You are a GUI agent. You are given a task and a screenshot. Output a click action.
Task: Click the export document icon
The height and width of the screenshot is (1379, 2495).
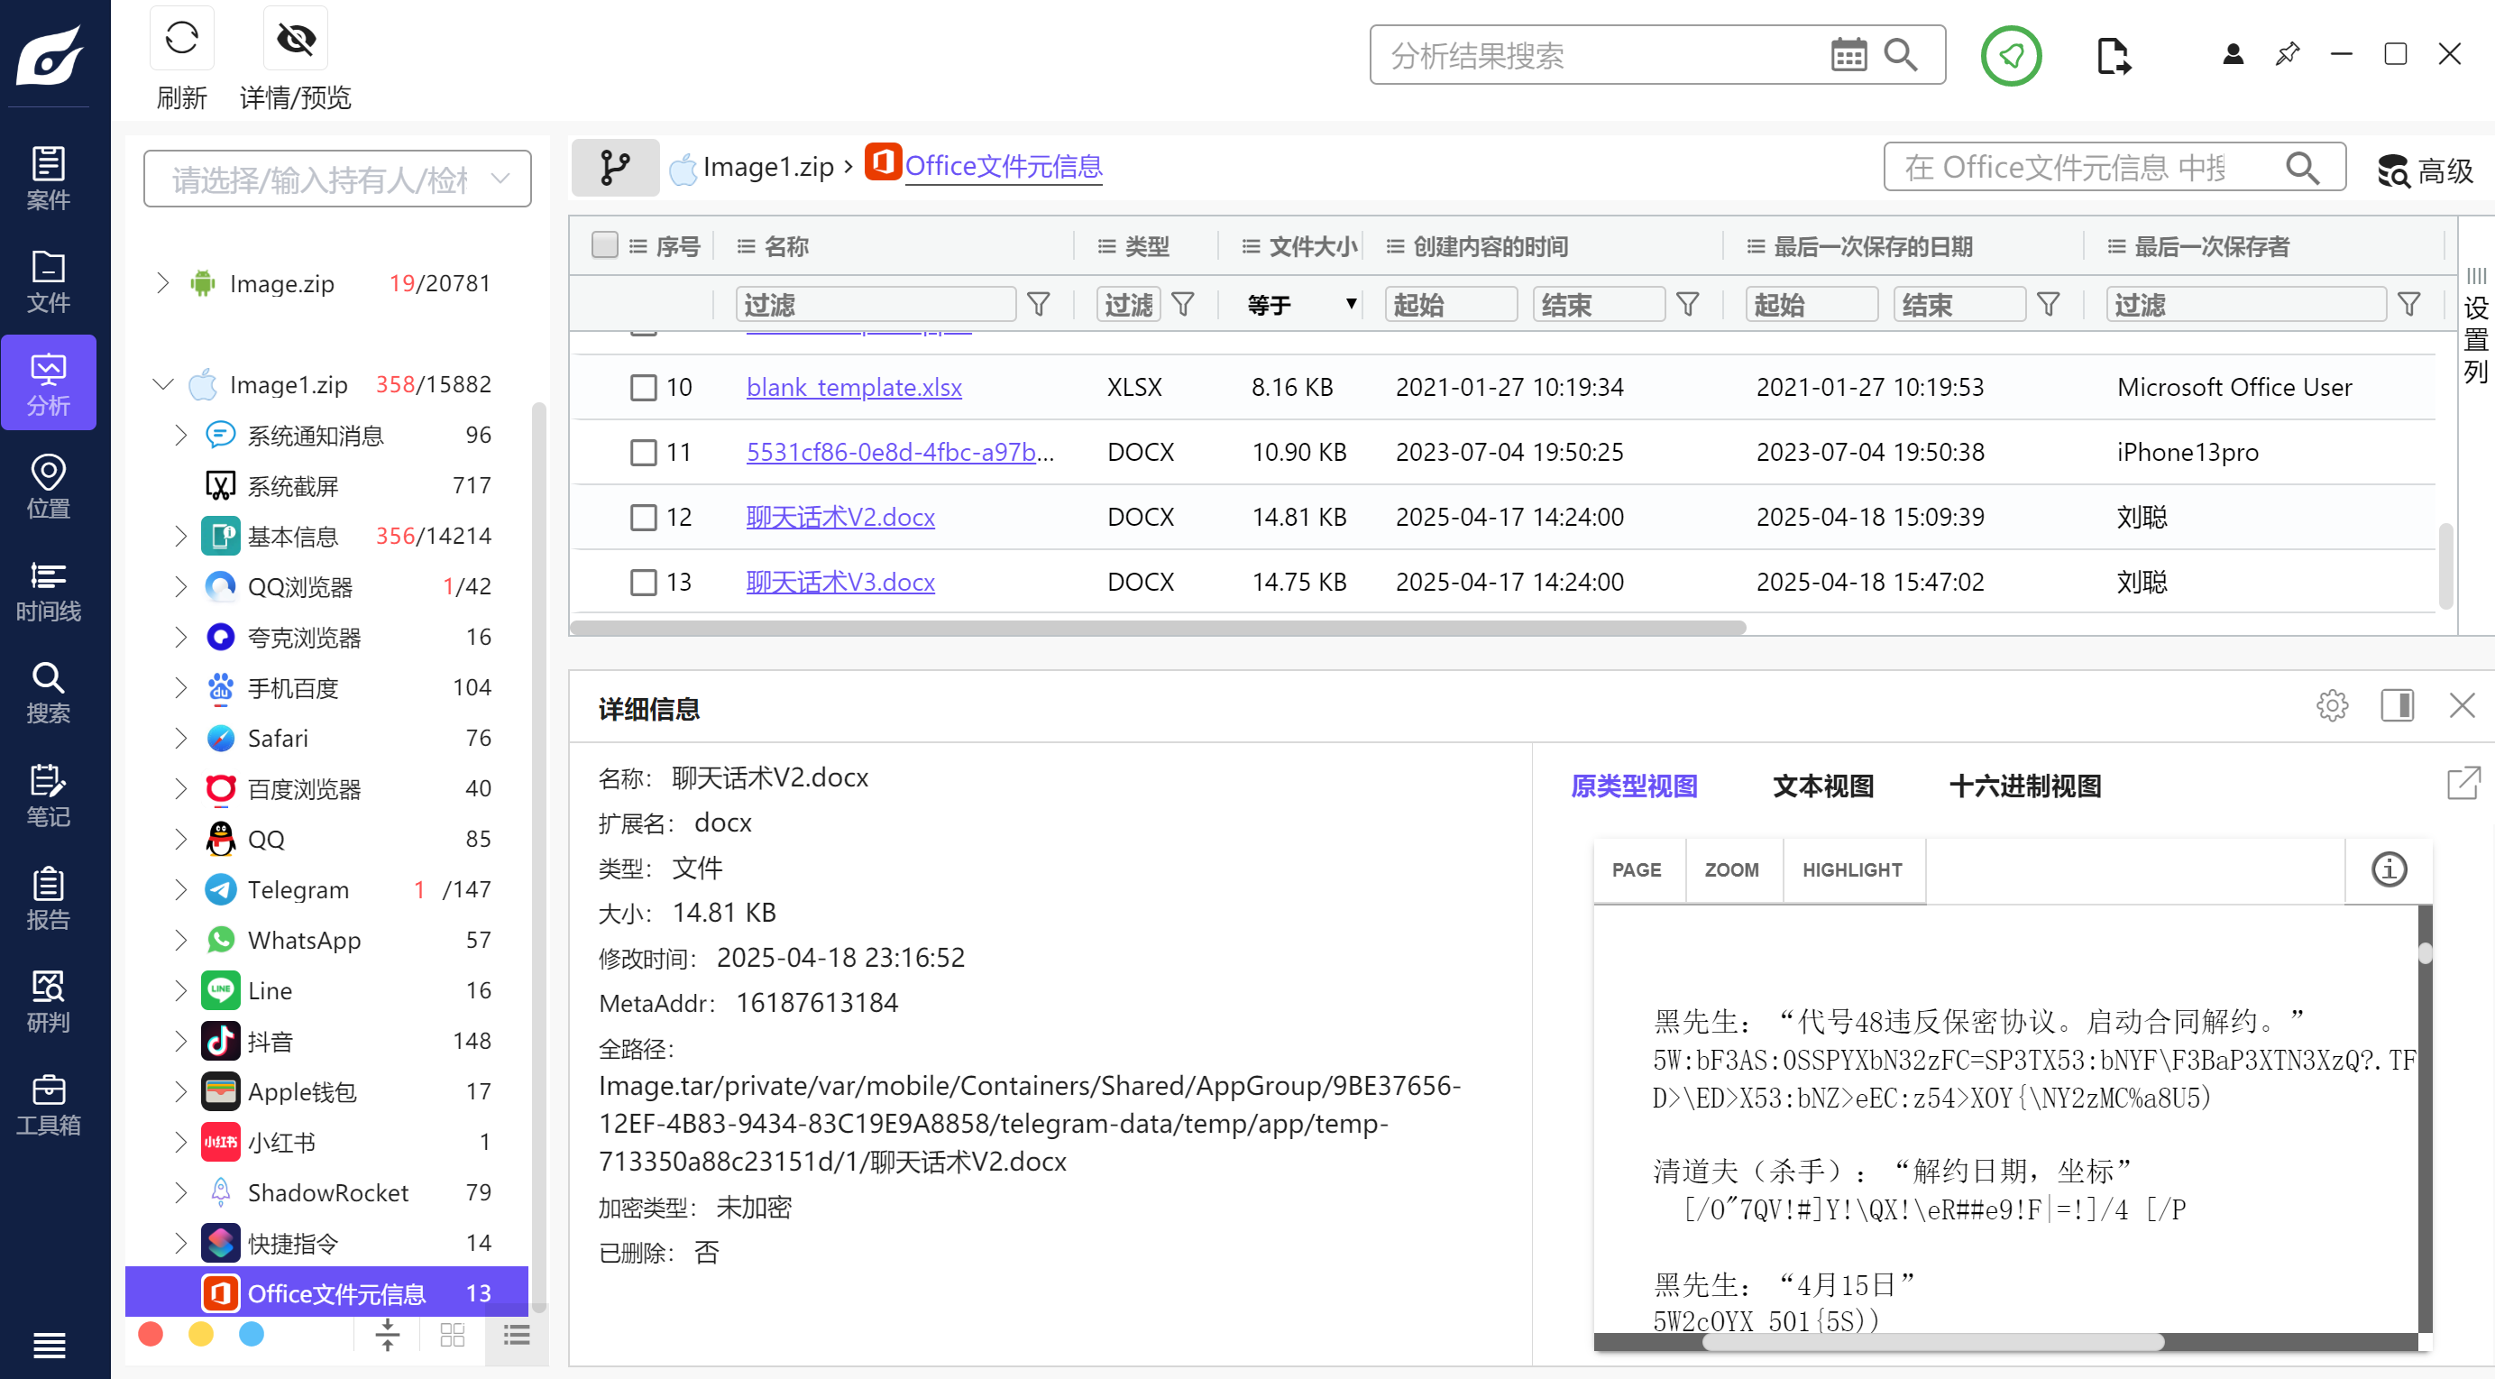[2114, 55]
